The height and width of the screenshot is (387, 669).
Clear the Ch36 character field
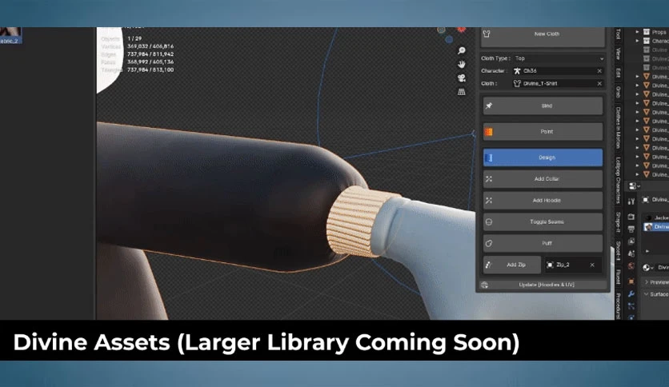(x=599, y=70)
